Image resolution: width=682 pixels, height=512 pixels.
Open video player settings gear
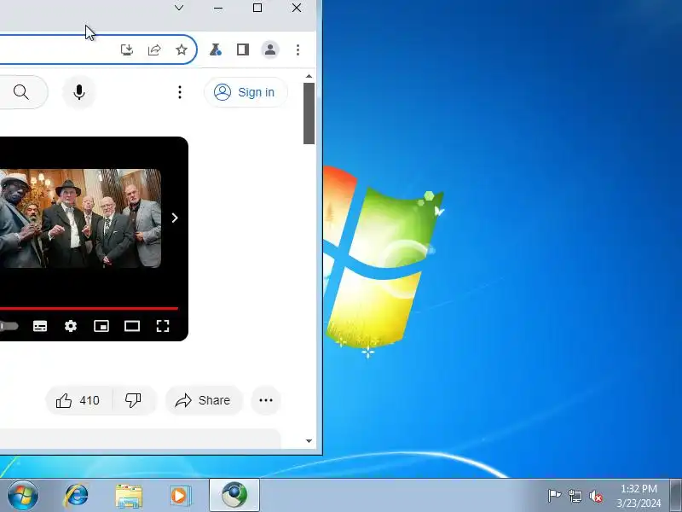point(71,326)
